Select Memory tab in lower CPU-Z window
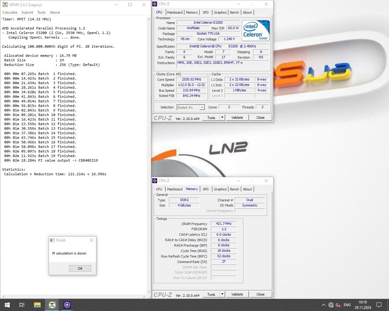The height and width of the screenshot is (311, 389). click(192, 189)
